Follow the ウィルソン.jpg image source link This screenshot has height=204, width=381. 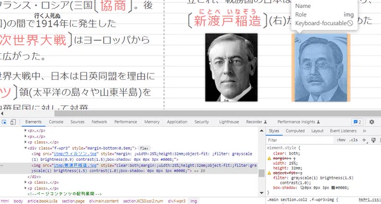76,154
